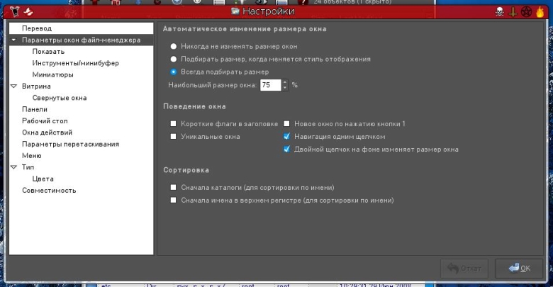Check "Сначала каталоги" sorting option

coord(173,187)
